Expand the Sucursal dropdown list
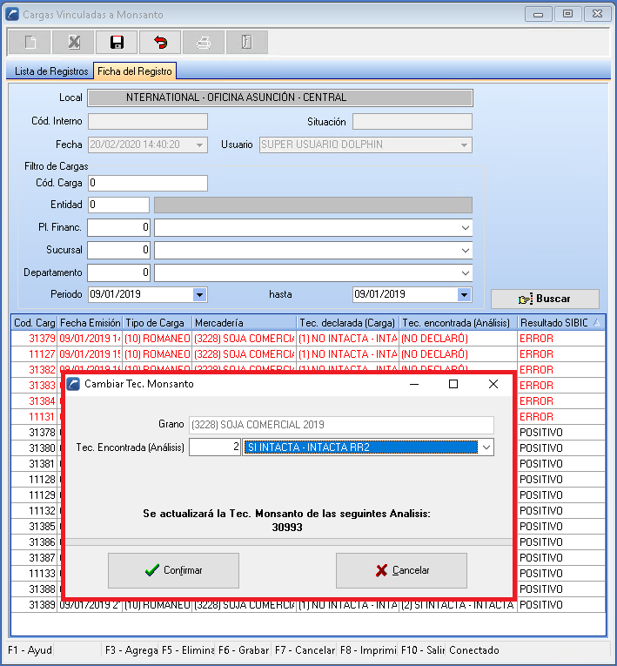617x666 pixels. 466,250
